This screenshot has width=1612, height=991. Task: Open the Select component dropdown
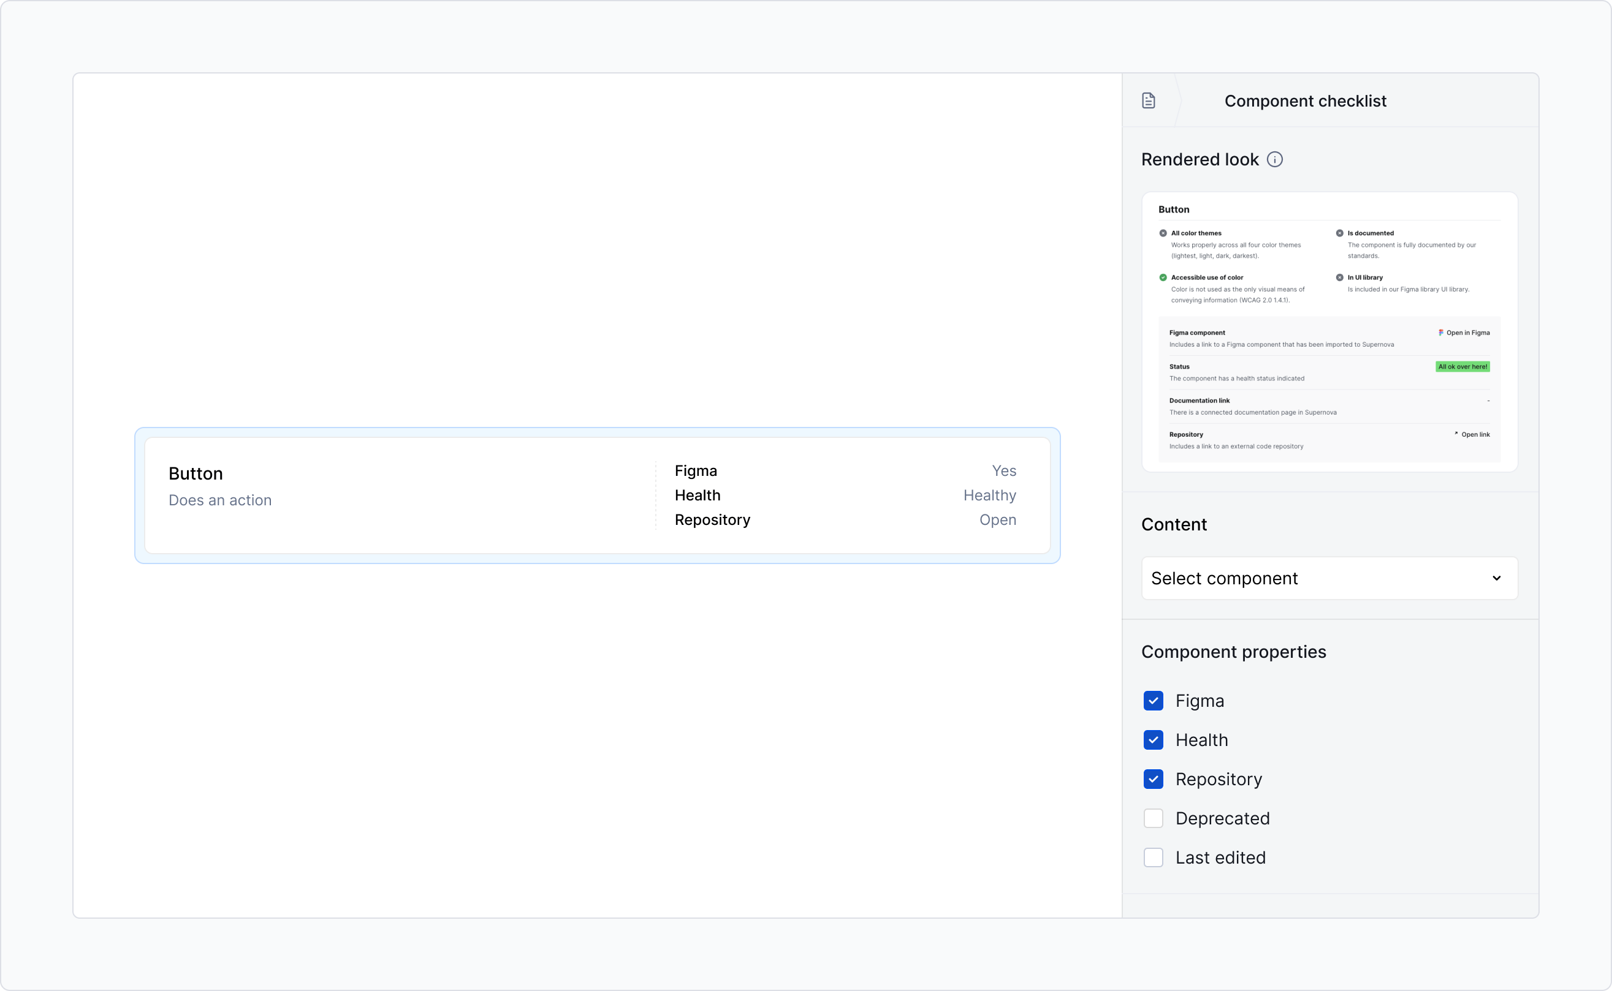1329,578
